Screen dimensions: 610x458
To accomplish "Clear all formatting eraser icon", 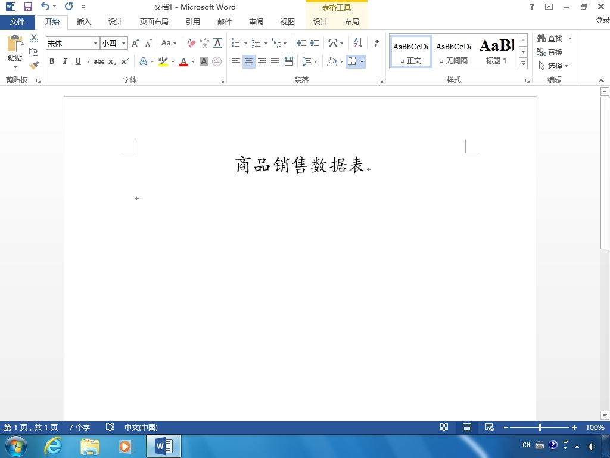I will [191, 43].
